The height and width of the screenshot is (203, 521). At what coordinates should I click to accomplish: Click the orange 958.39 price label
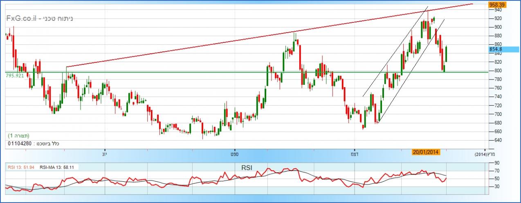[x=498, y=4]
